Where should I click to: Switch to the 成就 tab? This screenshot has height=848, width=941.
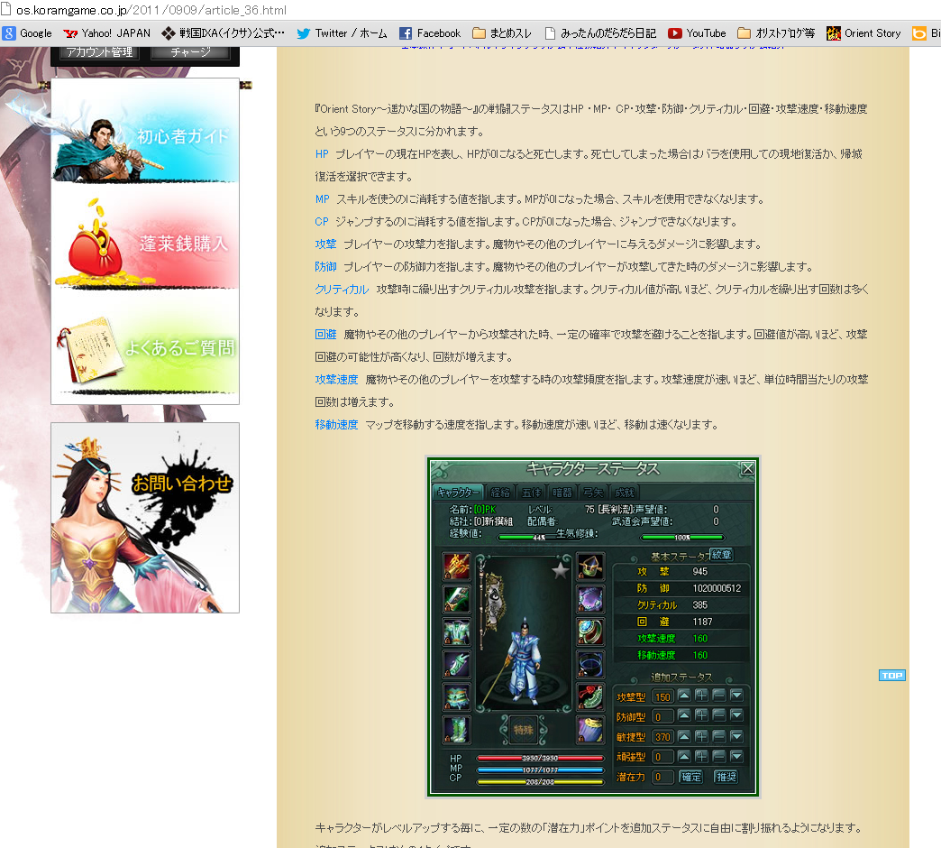point(625,493)
